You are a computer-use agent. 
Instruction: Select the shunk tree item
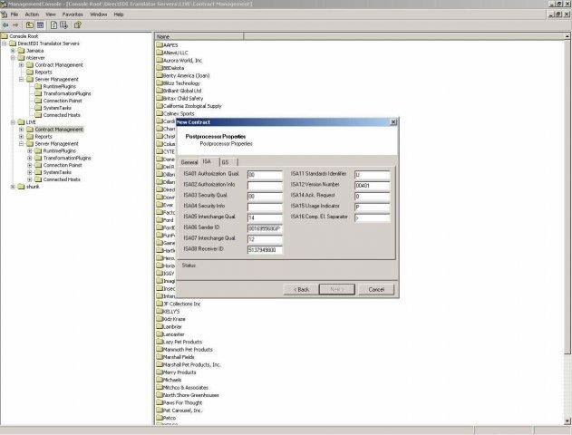(x=33, y=187)
